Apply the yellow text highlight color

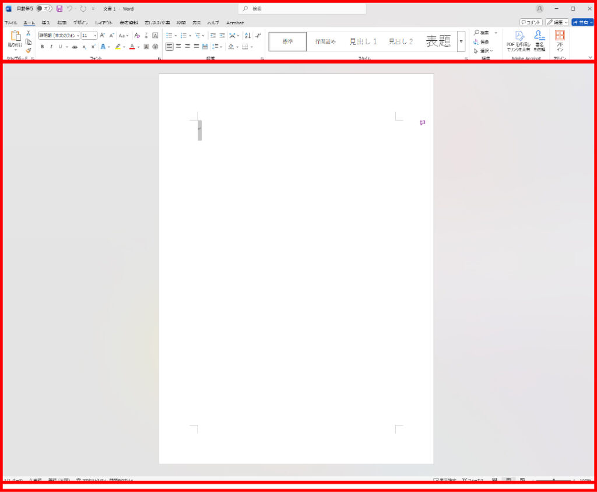coord(118,47)
